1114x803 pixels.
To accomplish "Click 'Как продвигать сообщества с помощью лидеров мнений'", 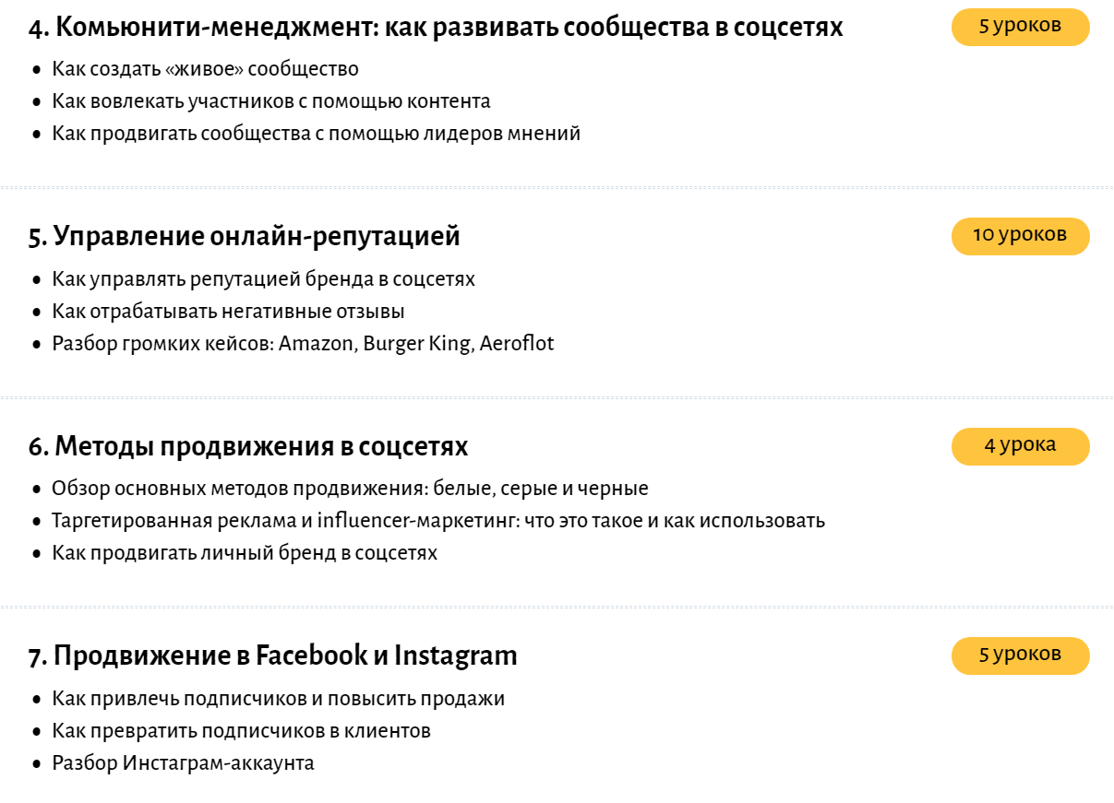I will pos(316,134).
